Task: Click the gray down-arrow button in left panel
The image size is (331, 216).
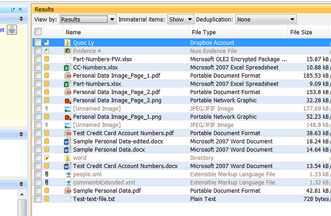Action: click(12, 30)
